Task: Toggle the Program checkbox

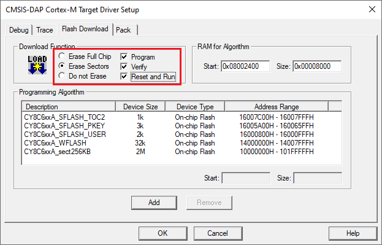Action: [124, 57]
